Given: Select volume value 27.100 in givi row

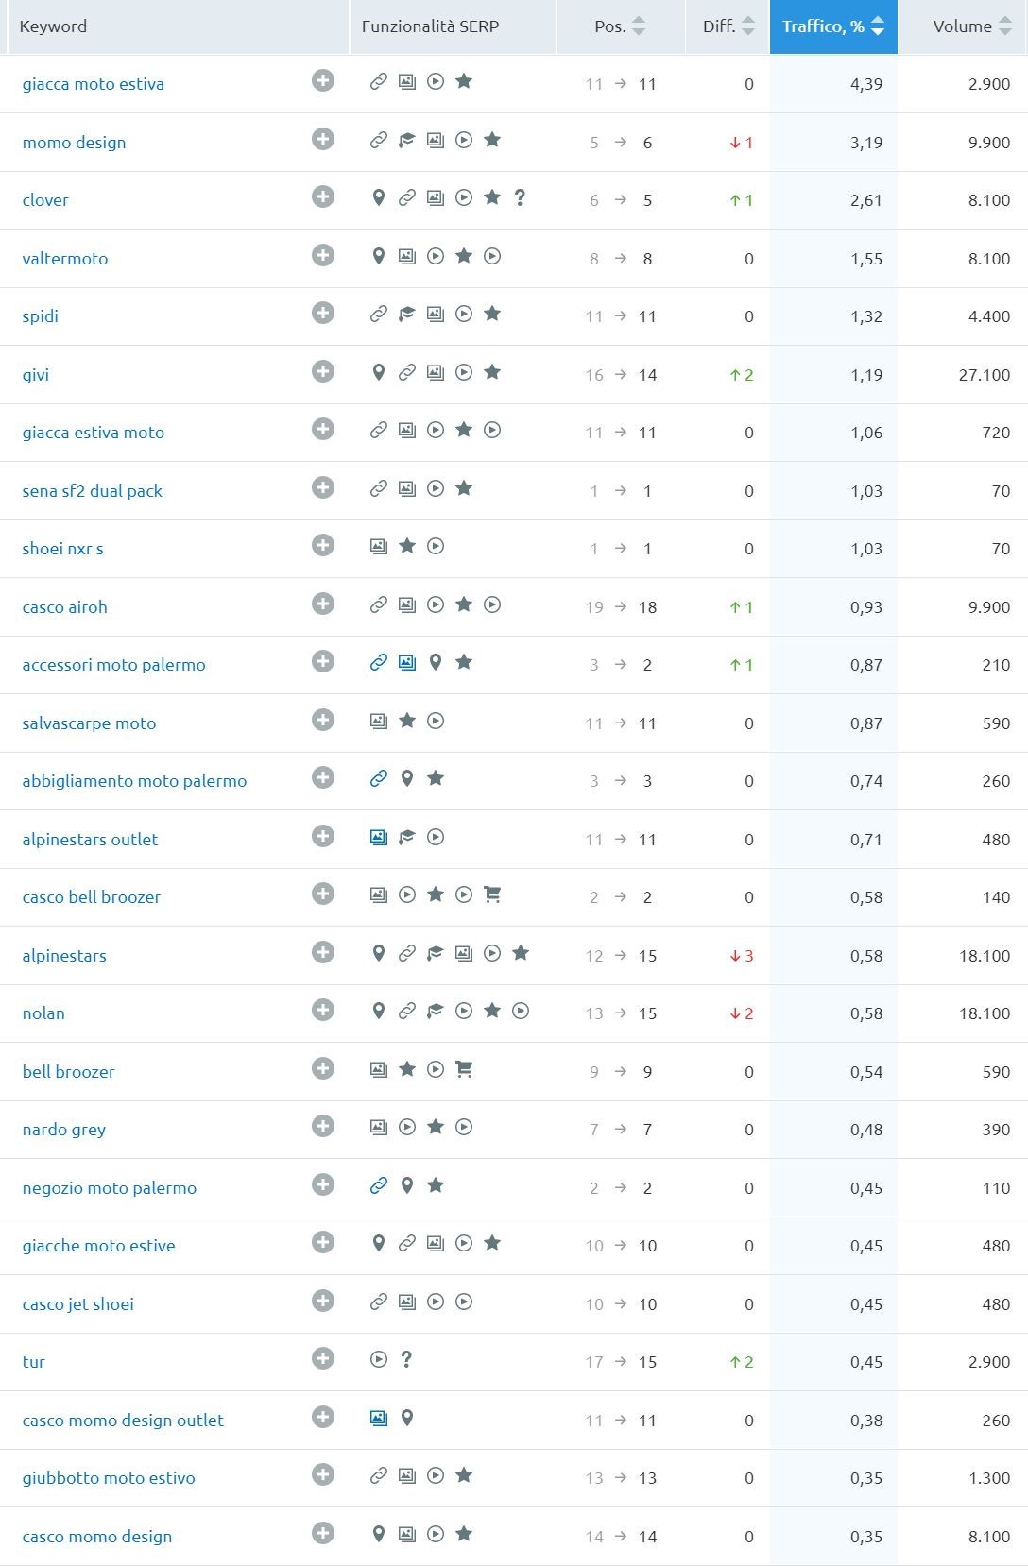Looking at the screenshot, I should [985, 375].
